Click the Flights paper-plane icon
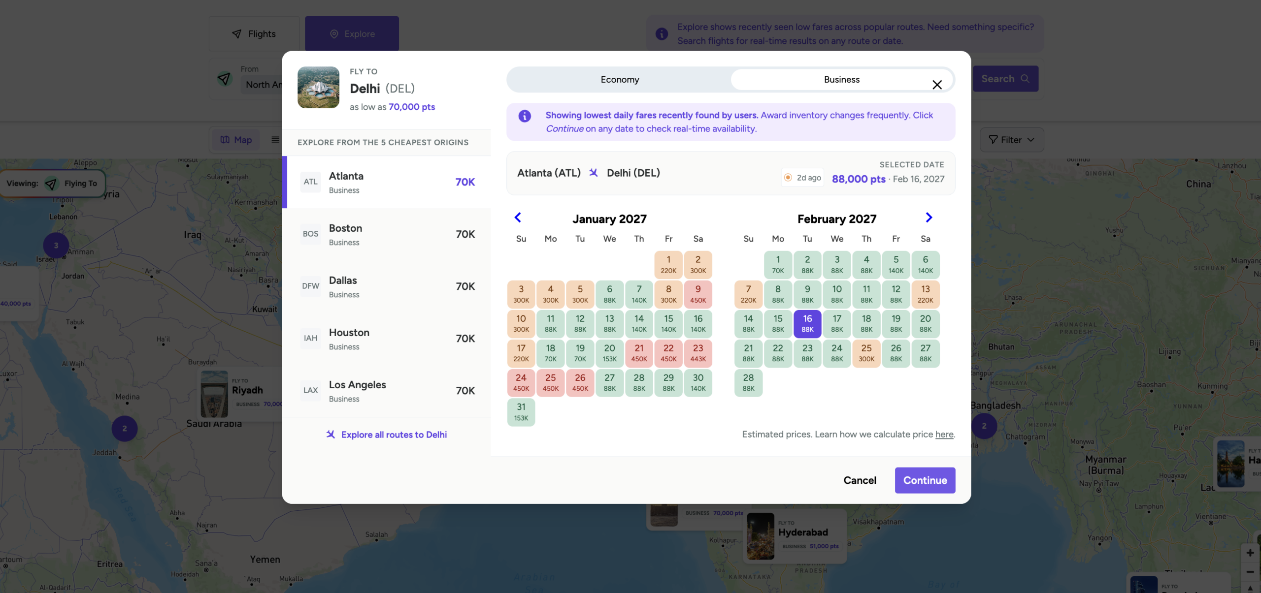This screenshot has height=593, width=1261. 237,34
